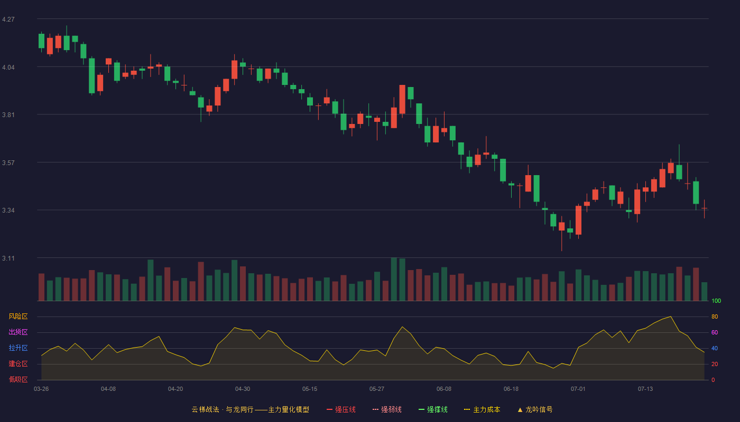This screenshot has width=740, height=422.
Task: Click the 建仓区 zone label
Action: pyautogui.click(x=18, y=364)
